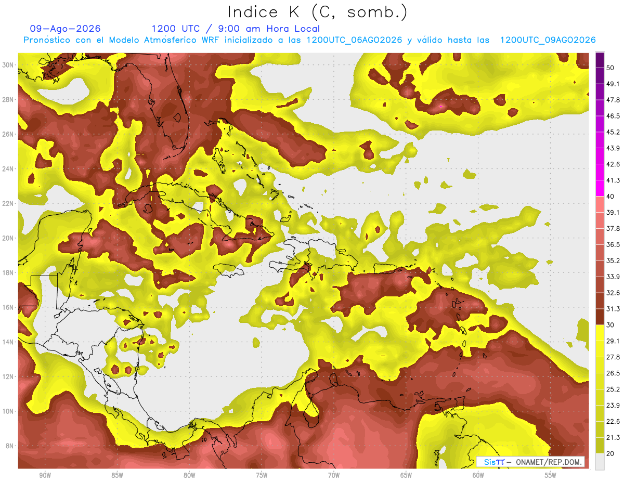
Task: Click the 70W longitude label
Action: tap(334, 475)
